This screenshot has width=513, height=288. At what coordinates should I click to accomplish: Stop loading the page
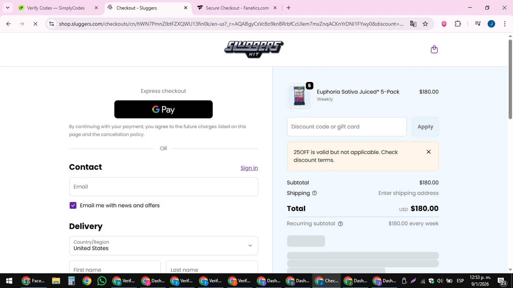35,24
